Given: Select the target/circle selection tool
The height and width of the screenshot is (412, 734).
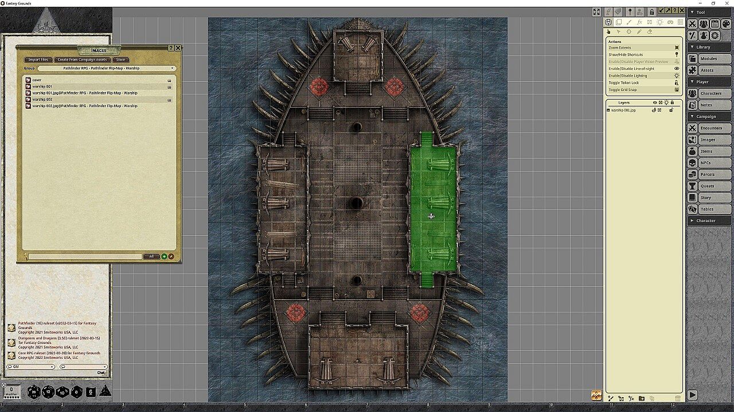Looking at the screenshot, I should coord(629,32).
